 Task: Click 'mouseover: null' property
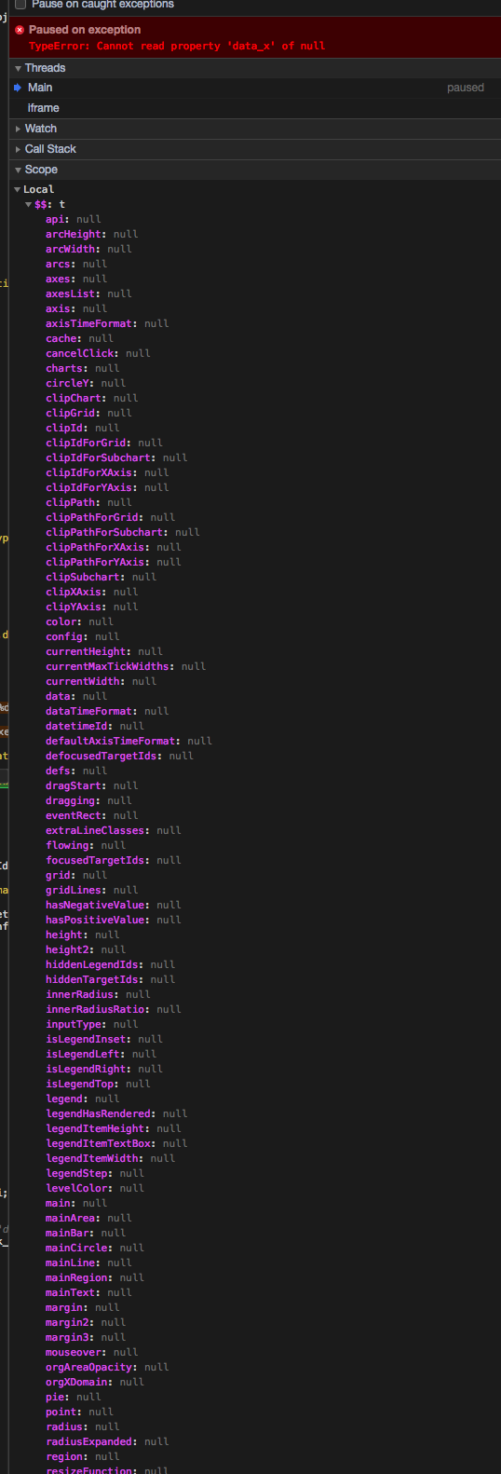92,1352
